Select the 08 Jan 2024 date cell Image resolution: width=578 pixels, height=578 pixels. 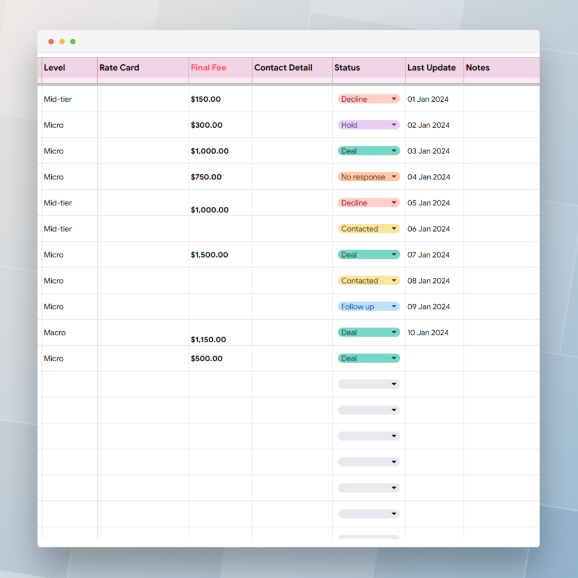[435, 281]
